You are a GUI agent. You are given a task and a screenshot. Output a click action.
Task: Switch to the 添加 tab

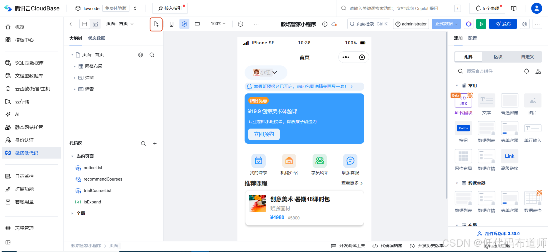[458, 38]
